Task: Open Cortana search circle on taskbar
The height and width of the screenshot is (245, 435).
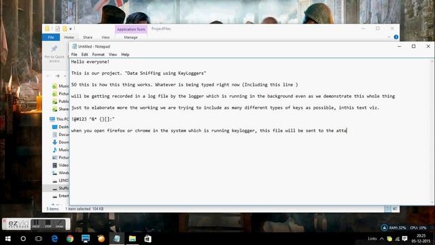Action: tap(23, 239)
